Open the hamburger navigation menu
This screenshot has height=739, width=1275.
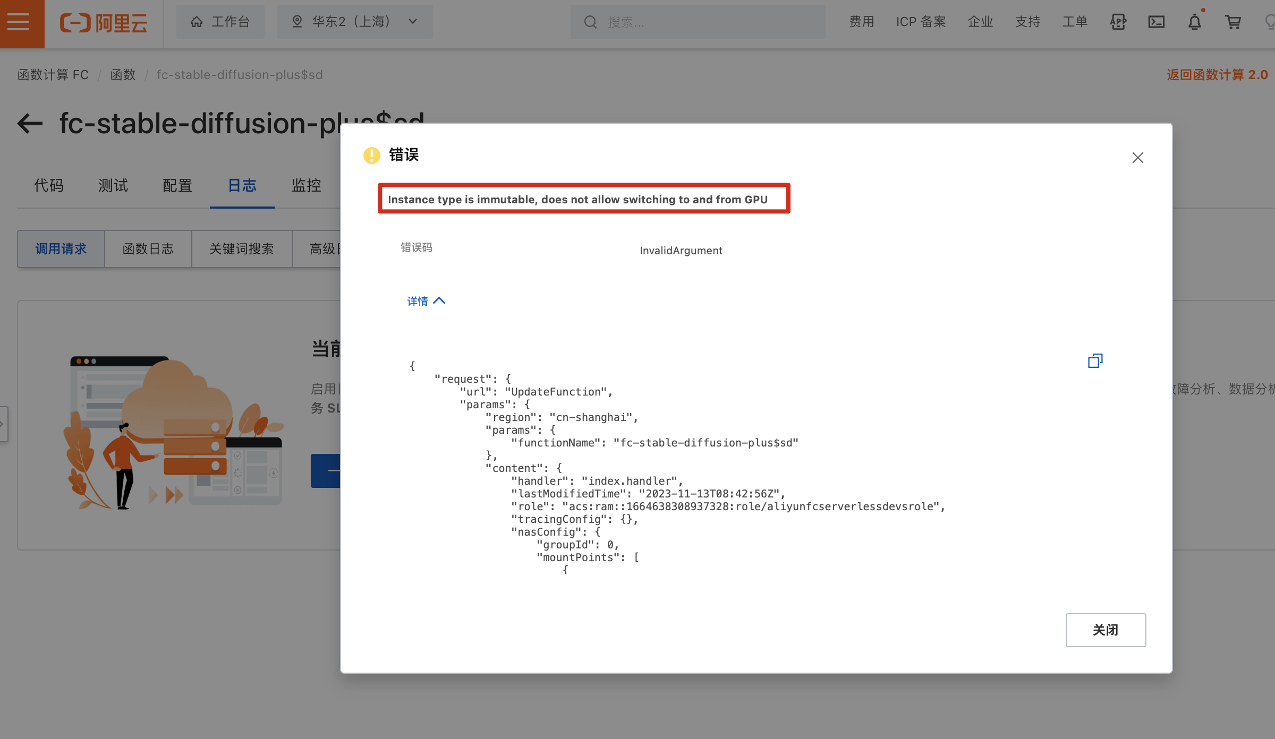[18, 22]
